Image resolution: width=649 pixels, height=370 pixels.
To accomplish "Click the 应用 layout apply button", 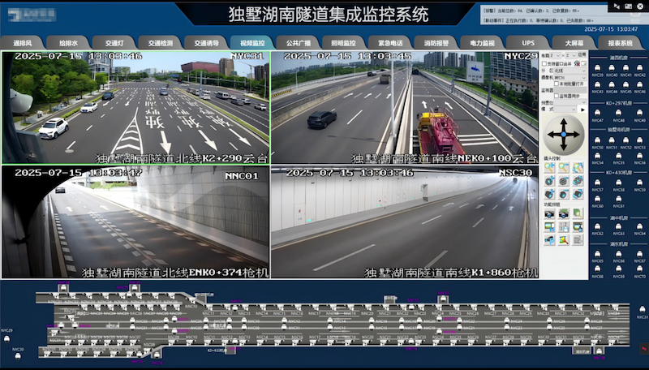I will pos(582,55).
